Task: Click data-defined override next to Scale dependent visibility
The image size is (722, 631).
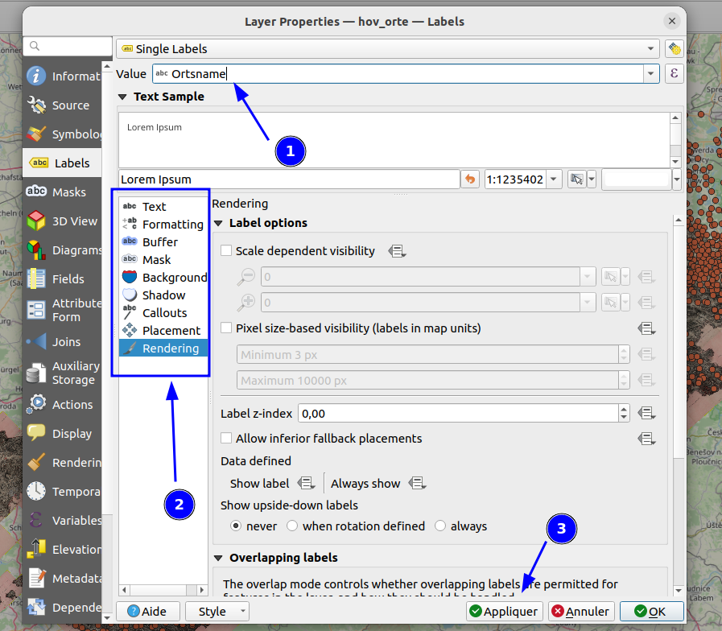Action: [x=397, y=251]
